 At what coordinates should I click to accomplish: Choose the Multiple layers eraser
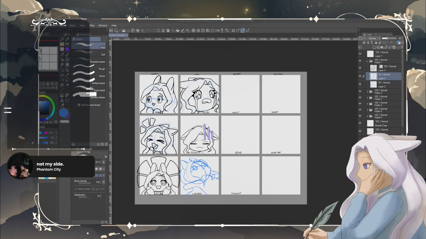point(89,81)
